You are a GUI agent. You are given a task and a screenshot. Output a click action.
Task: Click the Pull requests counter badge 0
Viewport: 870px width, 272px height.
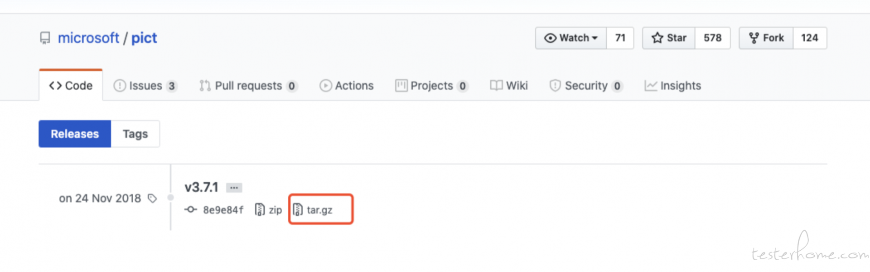pyautogui.click(x=292, y=86)
